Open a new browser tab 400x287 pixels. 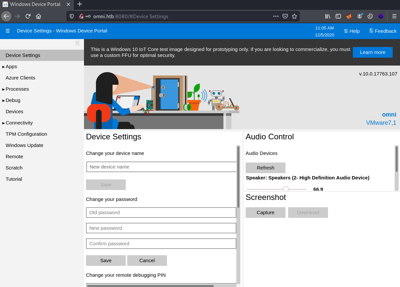80,4
